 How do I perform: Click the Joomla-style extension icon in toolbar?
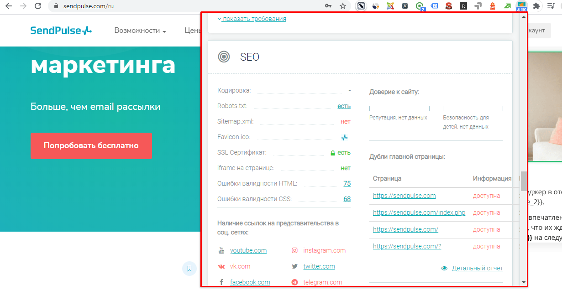click(390, 6)
